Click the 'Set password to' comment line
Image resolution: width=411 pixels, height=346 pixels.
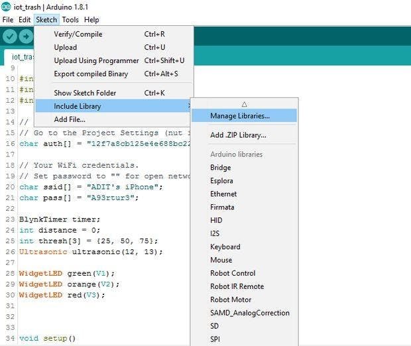pyautogui.click(x=105, y=176)
